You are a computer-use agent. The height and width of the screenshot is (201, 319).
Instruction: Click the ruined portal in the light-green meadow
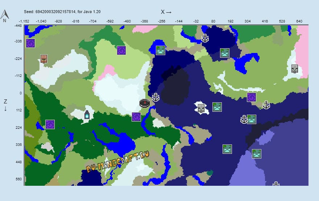[x=121, y=50]
